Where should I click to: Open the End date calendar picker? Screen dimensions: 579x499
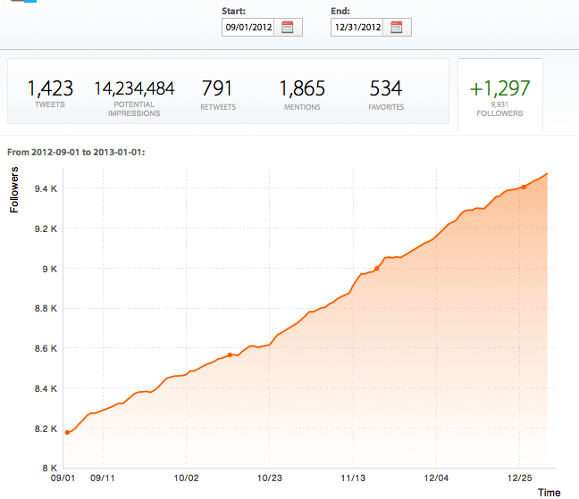pyautogui.click(x=396, y=27)
